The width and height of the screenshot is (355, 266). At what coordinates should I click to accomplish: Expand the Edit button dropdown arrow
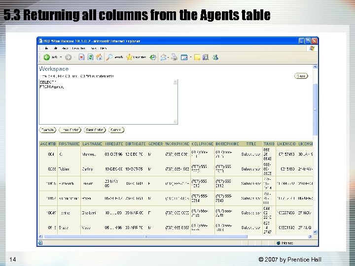[x=191, y=57]
